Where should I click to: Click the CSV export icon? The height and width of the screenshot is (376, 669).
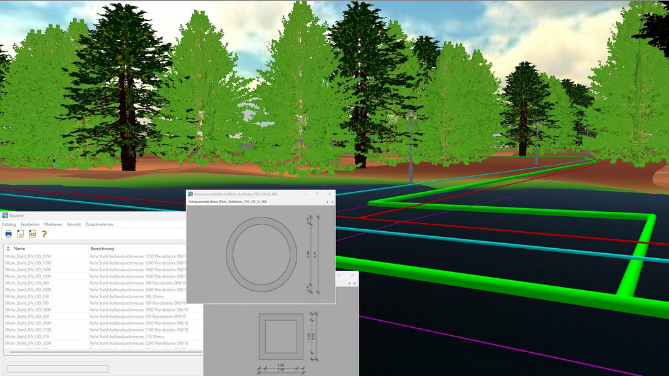(33, 234)
